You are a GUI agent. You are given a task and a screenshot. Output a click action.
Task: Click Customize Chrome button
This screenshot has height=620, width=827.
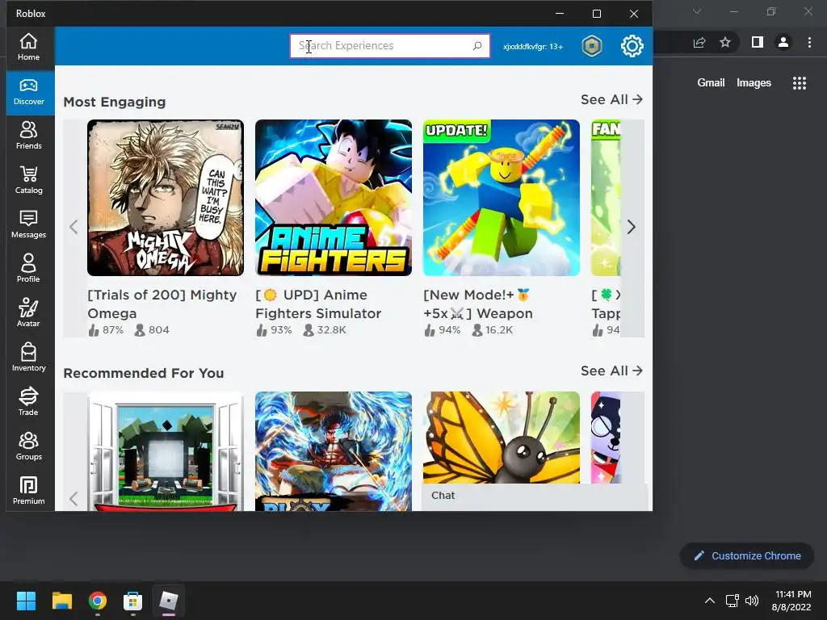coord(747,555)
